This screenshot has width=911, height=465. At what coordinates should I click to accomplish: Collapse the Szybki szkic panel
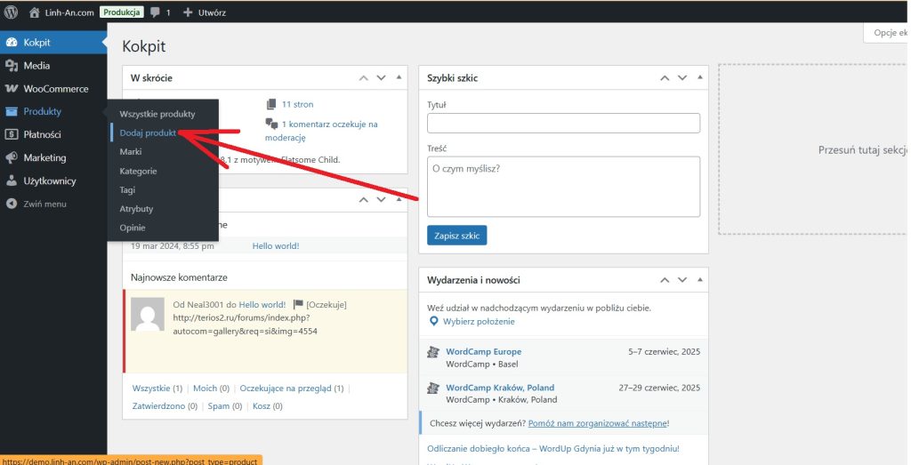tap(700, 77)
